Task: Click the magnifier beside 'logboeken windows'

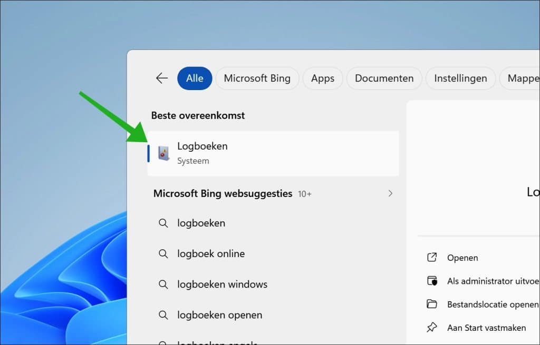Action: coord(163,284)
